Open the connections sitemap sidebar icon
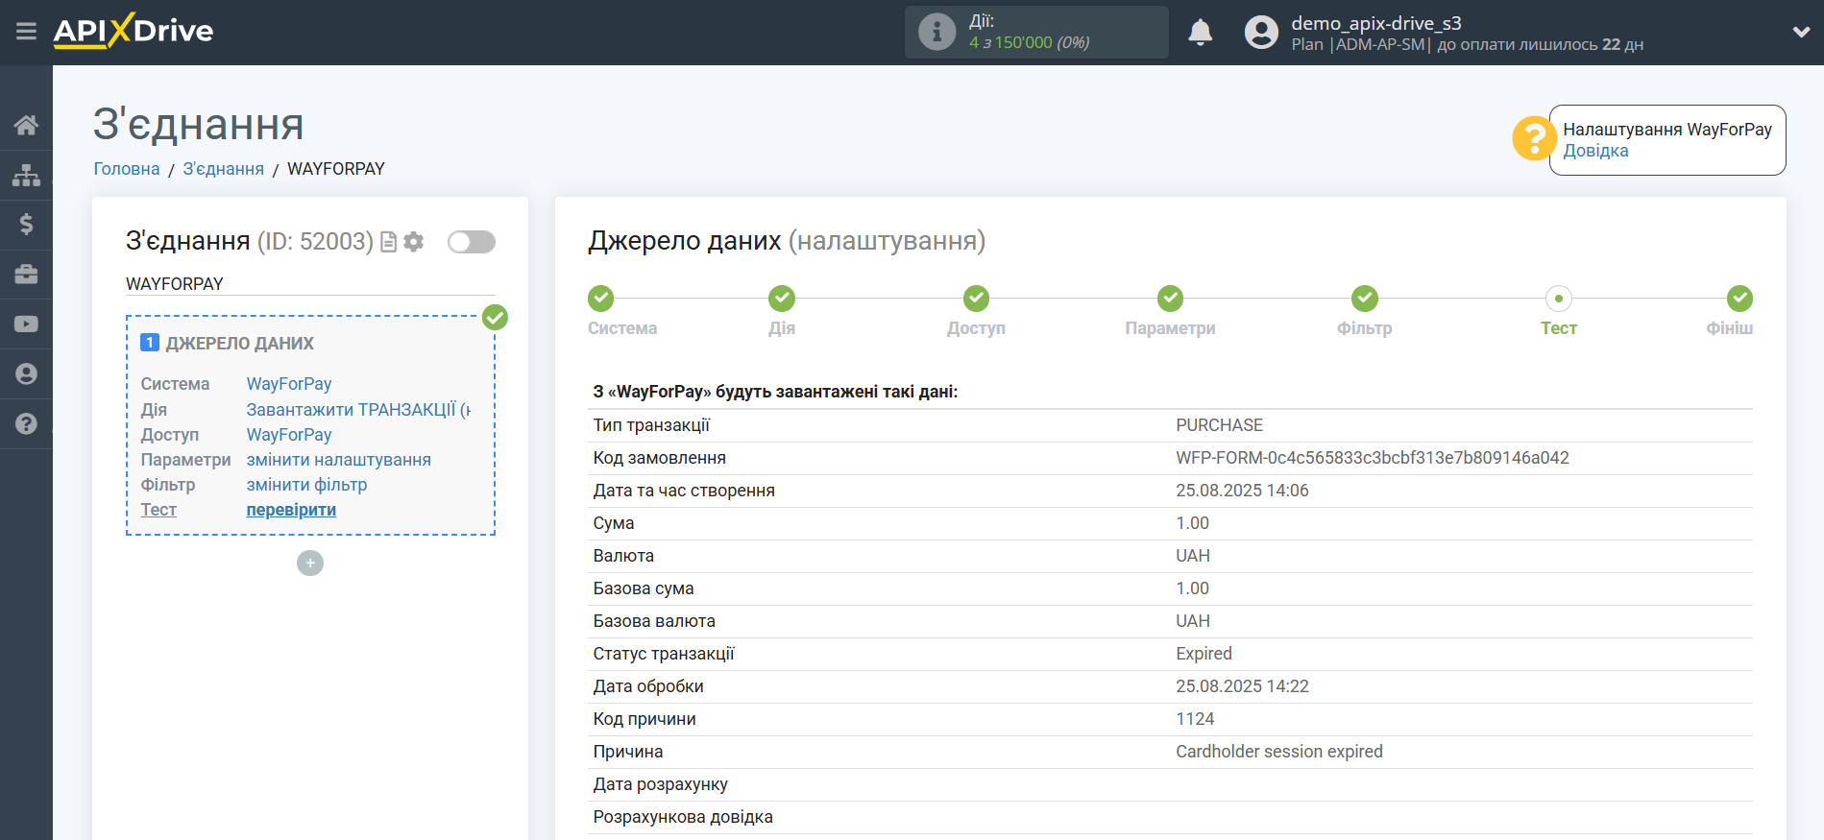 26,175
